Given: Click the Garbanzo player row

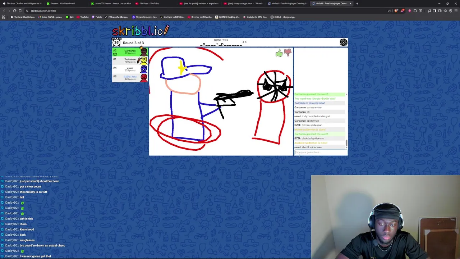Looking at the screenshot, I should (x=130, y=52).
